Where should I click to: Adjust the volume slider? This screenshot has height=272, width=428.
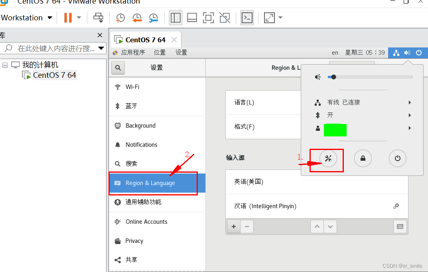point(370,77)
